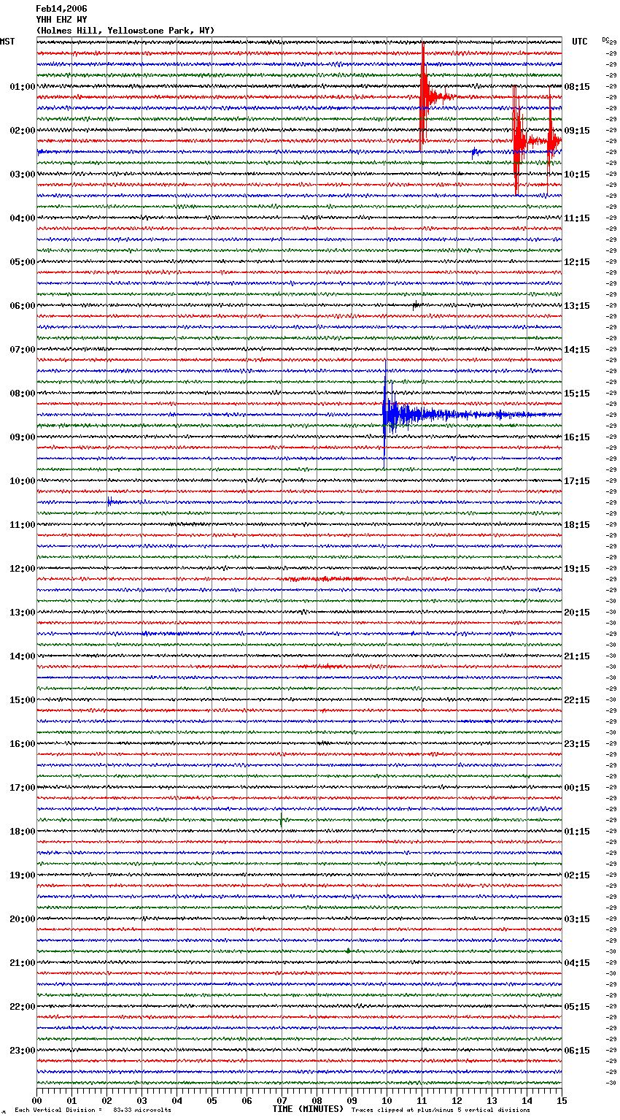620x1120 pixels.
Task: Select the 18:00 MST time label
Action: 22,832
